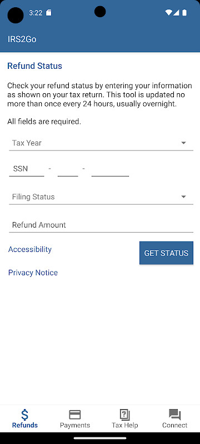This screenshot has height=444, width=200.
Task: Switch to the Connect tab label
Action: coord(175,425)
